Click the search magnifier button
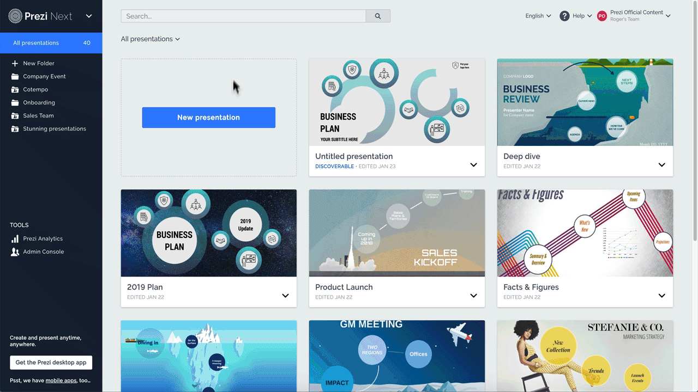 [x=378, y=16]
